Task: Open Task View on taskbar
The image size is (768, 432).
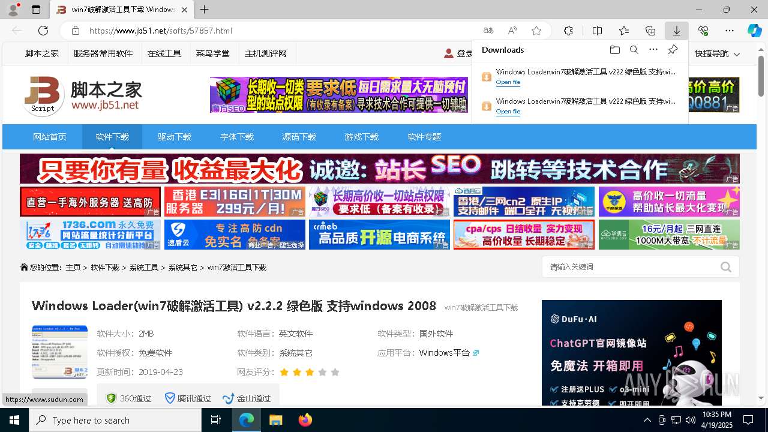Action: coord(217,420)
